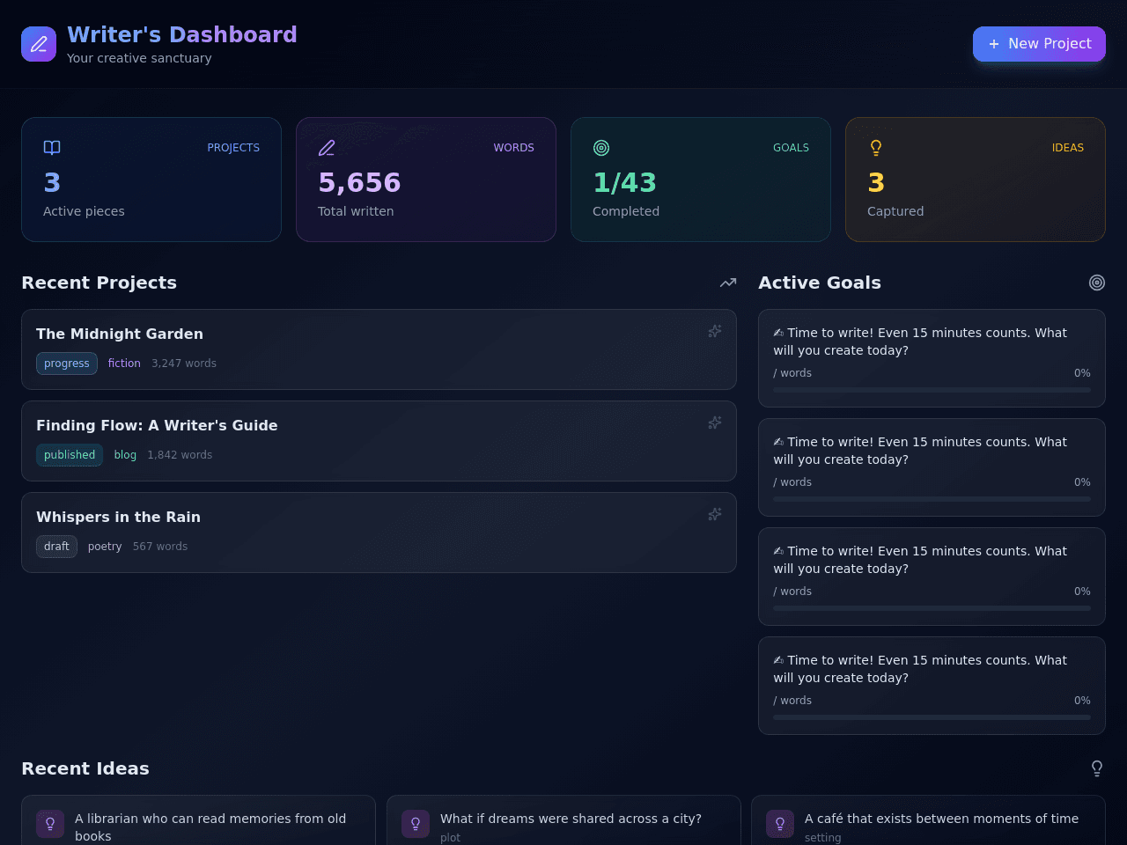Click the Writer's Dashboard pen logo icon
The height and width of the screenshot is (845, 1127).
click(39, 44)
